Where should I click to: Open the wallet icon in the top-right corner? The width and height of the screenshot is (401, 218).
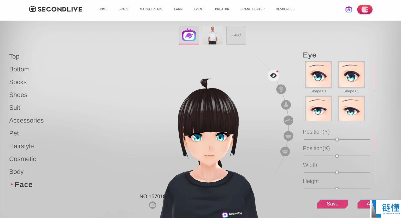[365, 9]
